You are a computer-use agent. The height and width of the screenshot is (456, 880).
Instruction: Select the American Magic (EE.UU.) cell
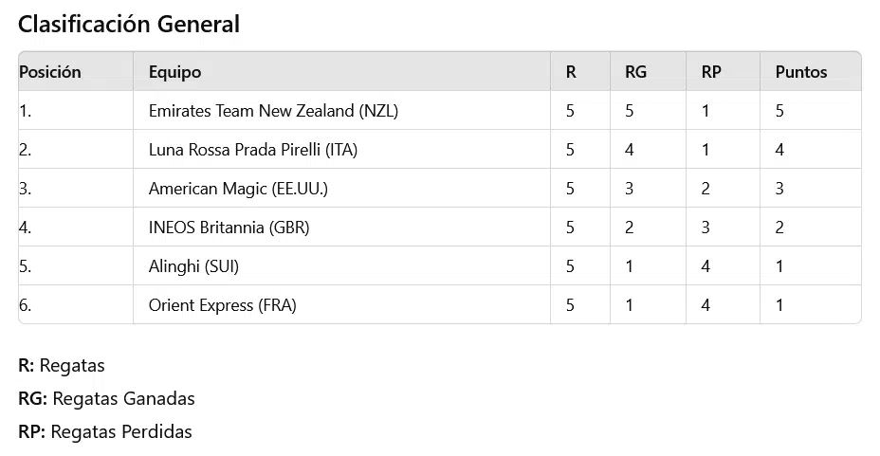pyautogui.click(x=238, y=189)
